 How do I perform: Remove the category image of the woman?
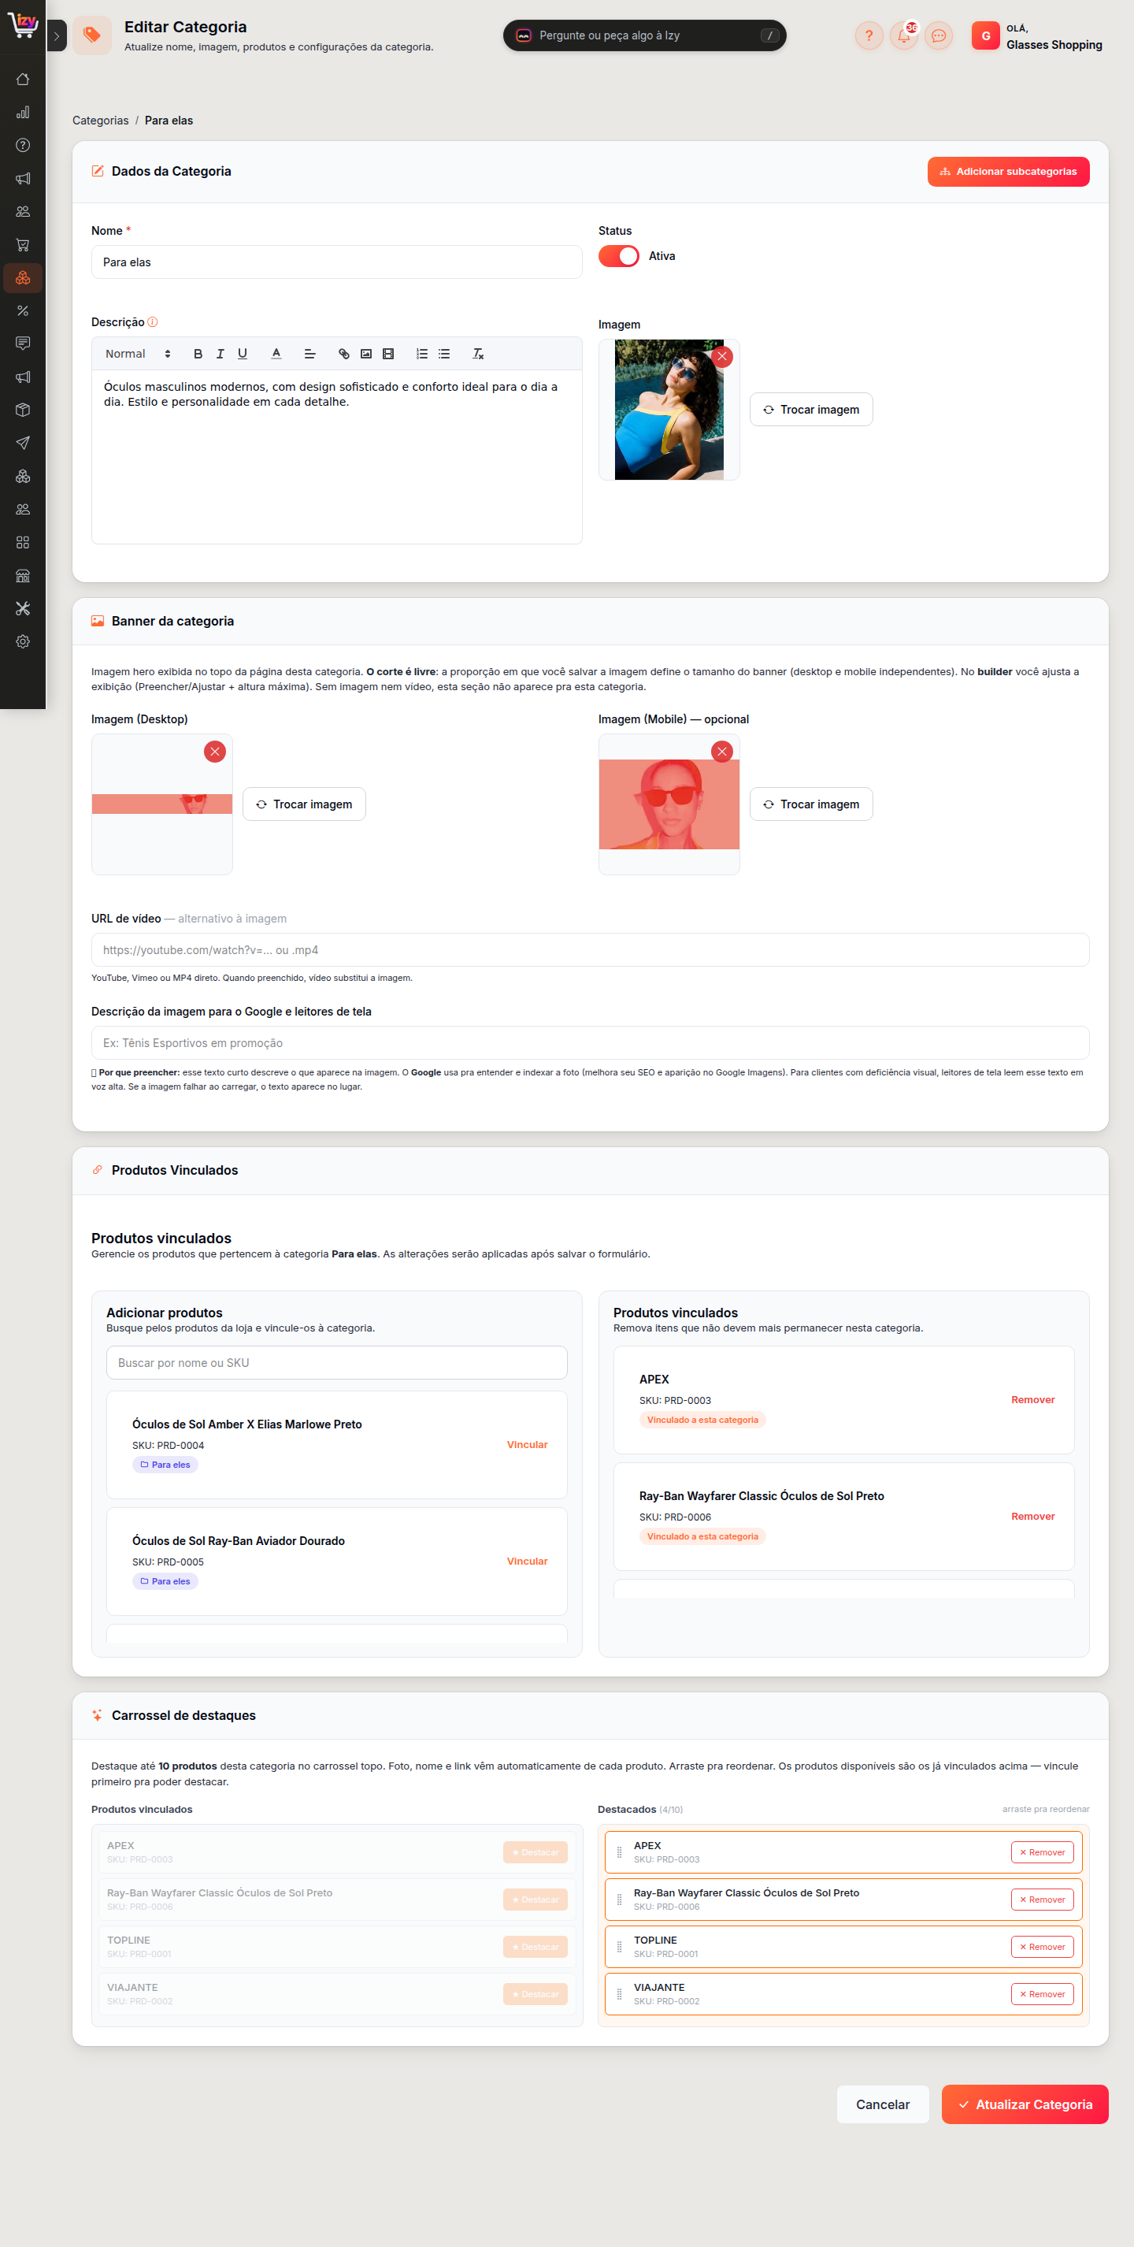click(x=721, y=357)
